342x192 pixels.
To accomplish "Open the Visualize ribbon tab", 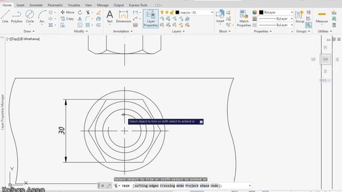I will pos(74,5).
